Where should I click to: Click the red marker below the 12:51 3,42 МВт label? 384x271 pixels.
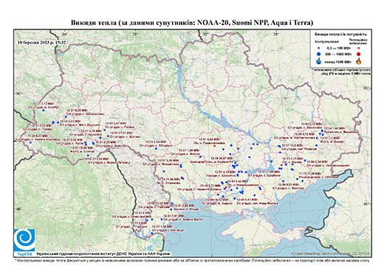pyautogui.click(x=214, y=146)
